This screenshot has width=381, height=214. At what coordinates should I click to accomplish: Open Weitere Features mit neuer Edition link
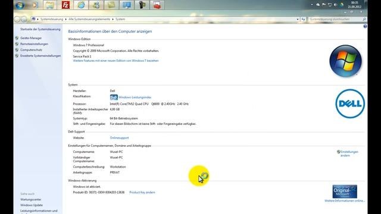[115, 61]
